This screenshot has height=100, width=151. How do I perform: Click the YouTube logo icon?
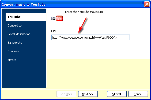pos(57,18)
